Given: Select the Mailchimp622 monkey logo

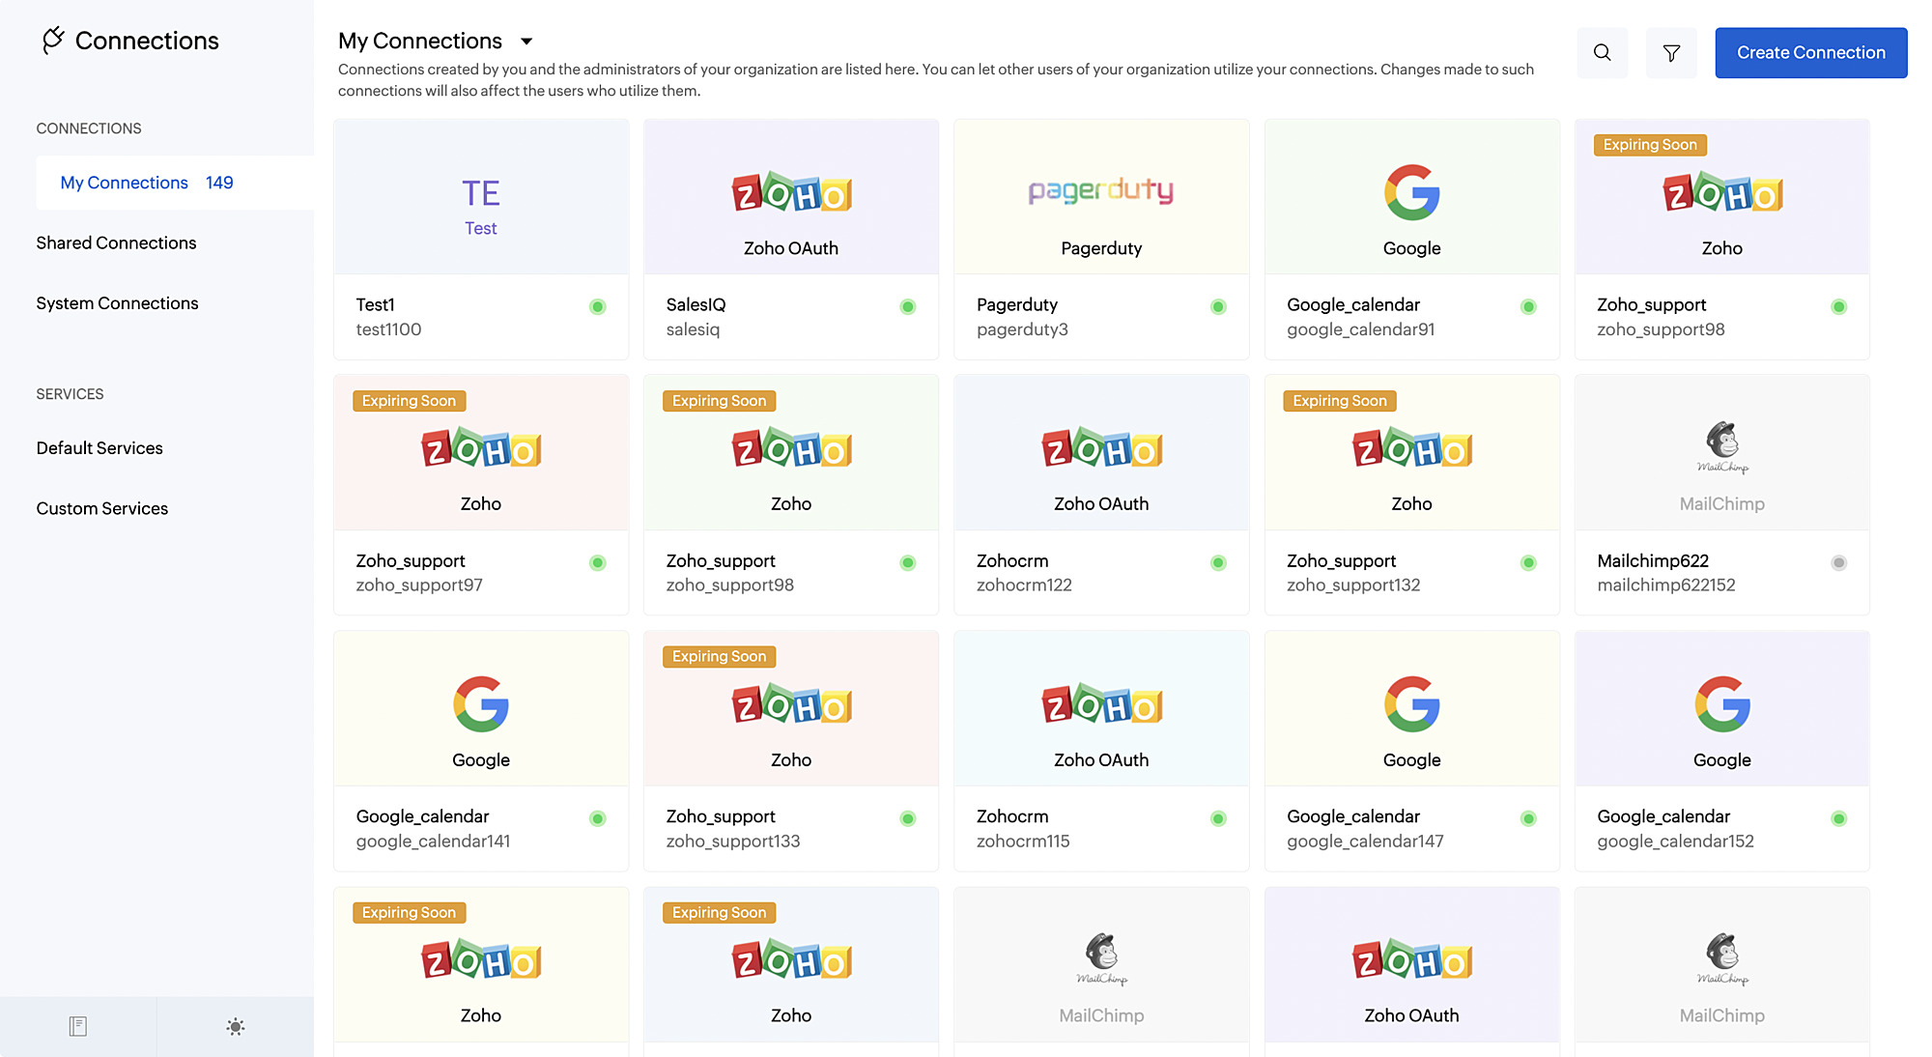Looking at the screenshot, I should tap(1721, 446).
